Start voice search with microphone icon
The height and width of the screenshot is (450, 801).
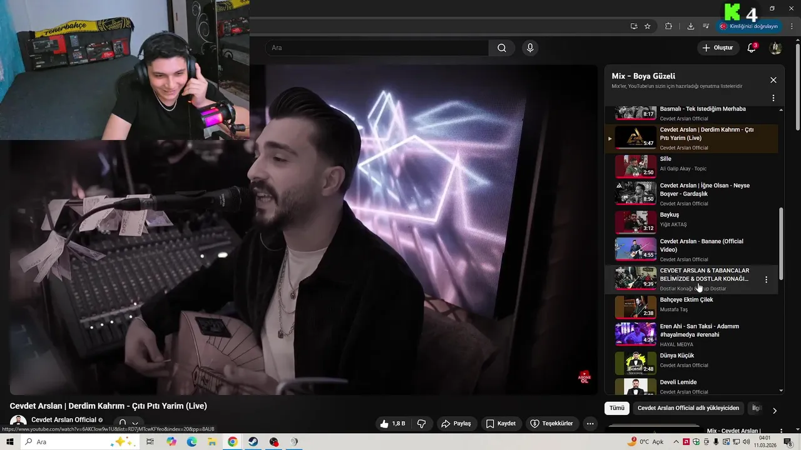pyautogui.click(x=530, y=48)
